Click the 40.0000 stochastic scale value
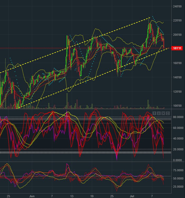 tap(178, 138)
